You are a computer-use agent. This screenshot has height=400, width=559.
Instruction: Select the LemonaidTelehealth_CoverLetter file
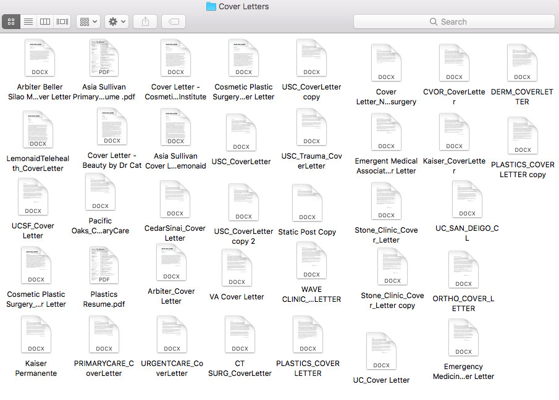tap(38, 129)
